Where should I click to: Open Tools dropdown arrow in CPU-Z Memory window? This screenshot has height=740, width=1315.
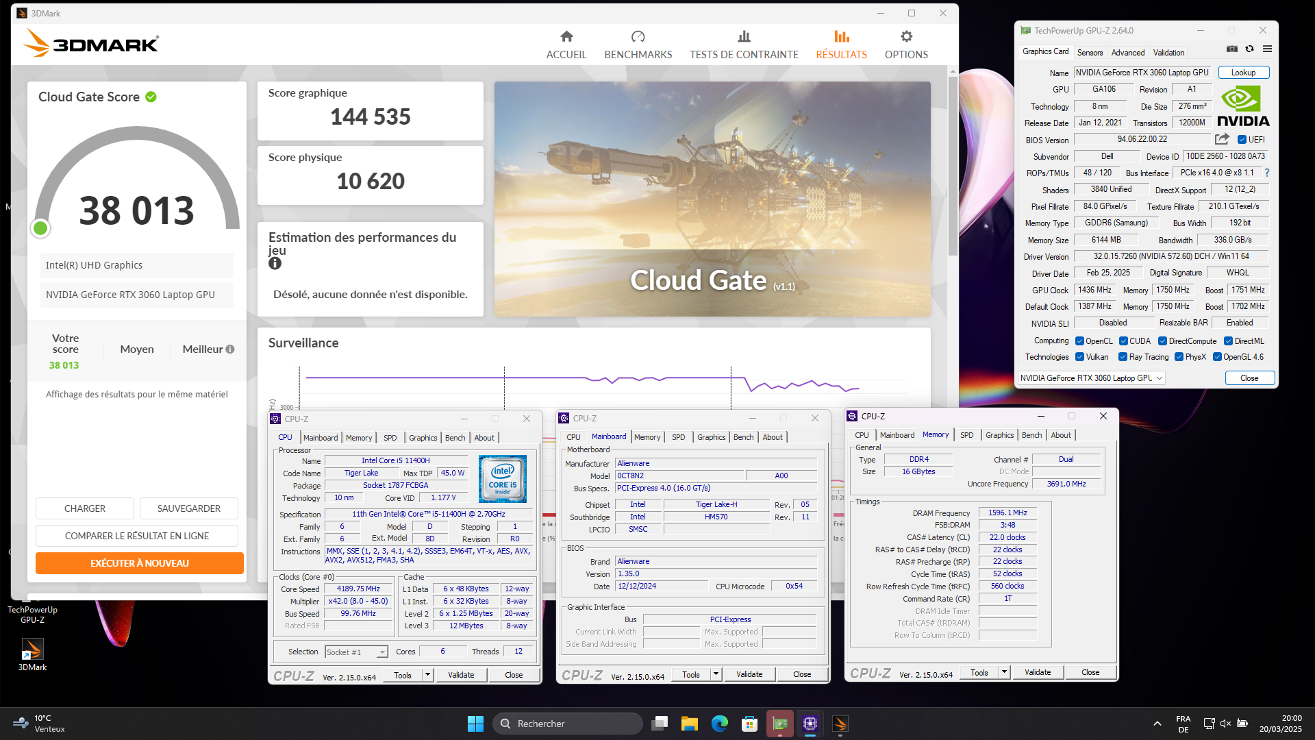pyautogui.click(x=1004, y=672)
